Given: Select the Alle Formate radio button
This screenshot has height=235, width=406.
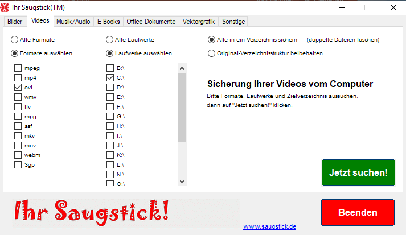Looking at the screenshot, I should click(x=14, y=40).
